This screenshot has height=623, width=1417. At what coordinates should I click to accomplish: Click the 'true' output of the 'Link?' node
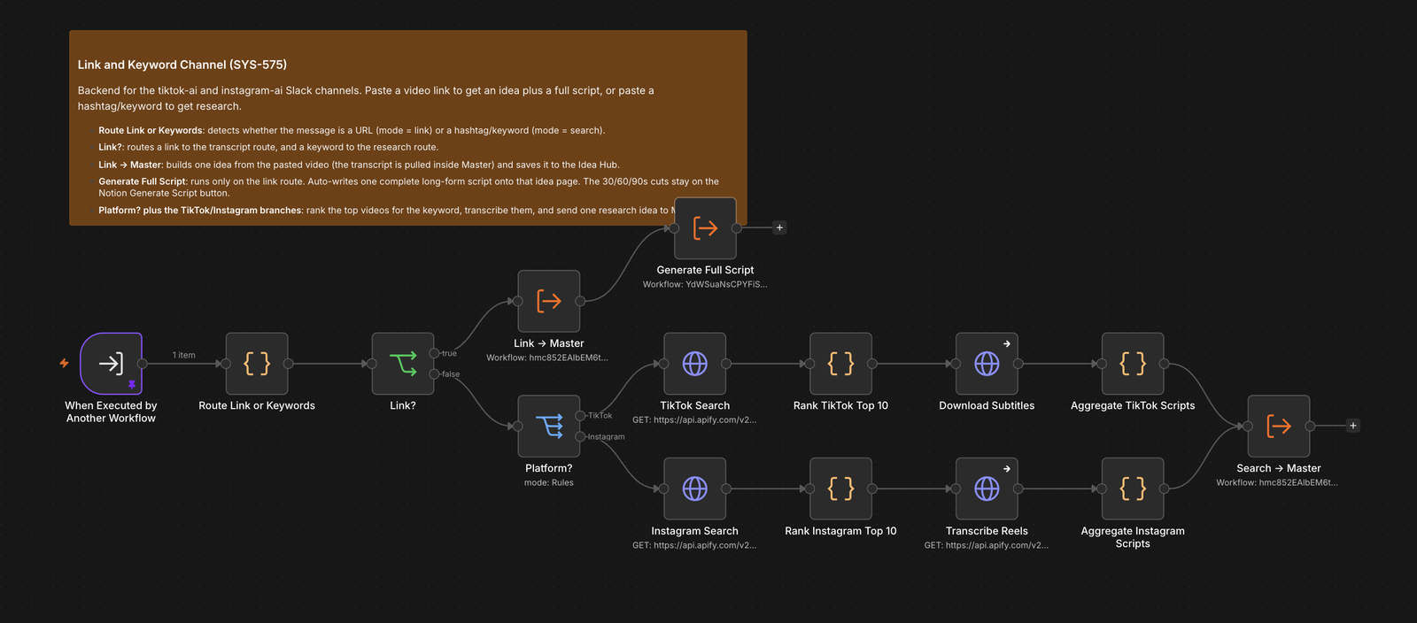coord(435,353)
